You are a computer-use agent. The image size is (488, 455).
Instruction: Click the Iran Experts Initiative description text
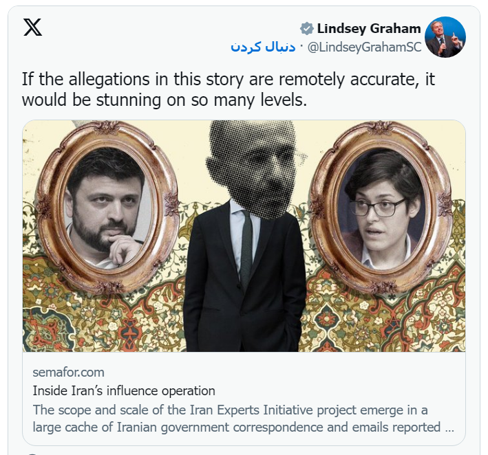point(244,419)
